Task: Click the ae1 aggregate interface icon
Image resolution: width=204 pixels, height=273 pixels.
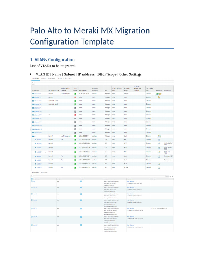Action: point(33,136)
